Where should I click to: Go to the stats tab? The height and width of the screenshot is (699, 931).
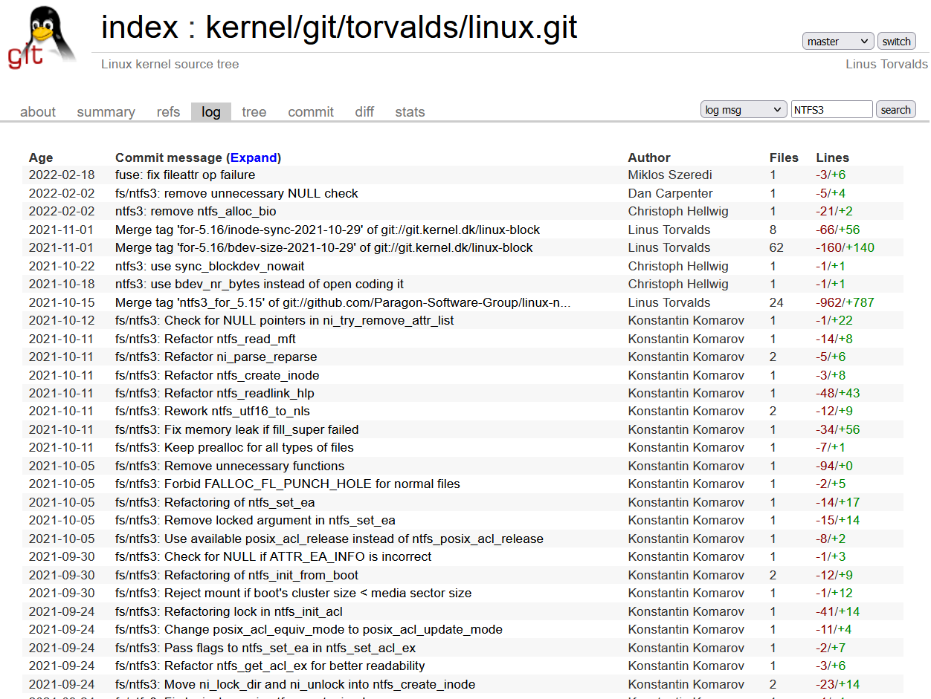410,112
